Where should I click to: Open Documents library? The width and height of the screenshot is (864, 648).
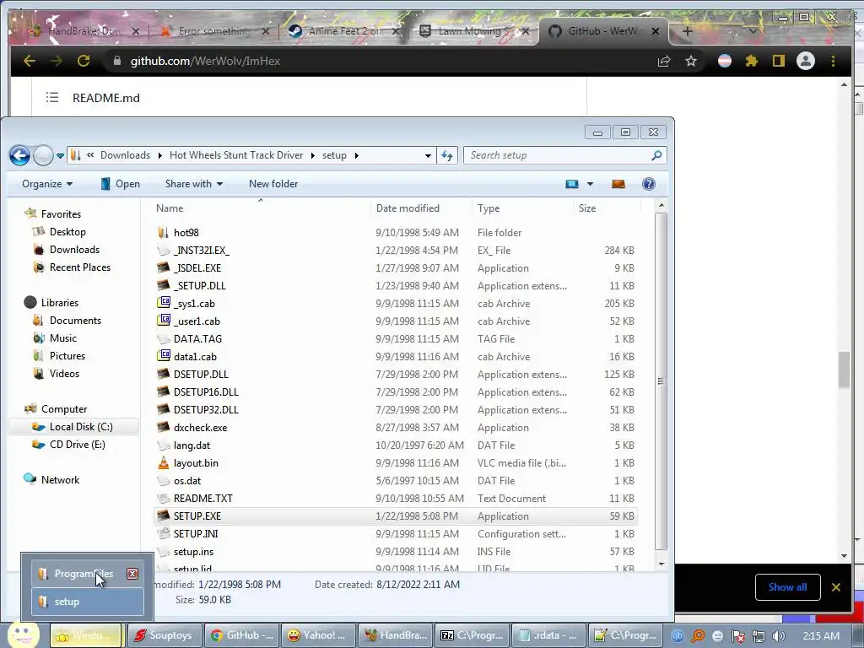tap(75, 320)
